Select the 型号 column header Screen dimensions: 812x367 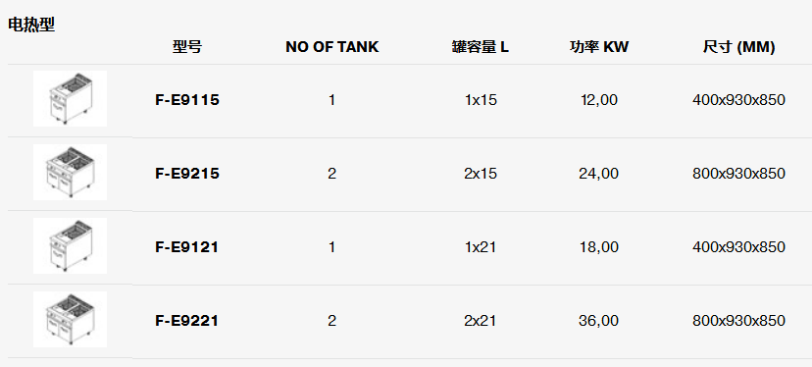click(187, 47)
